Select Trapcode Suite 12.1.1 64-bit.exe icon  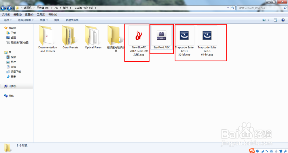point(207,35)
